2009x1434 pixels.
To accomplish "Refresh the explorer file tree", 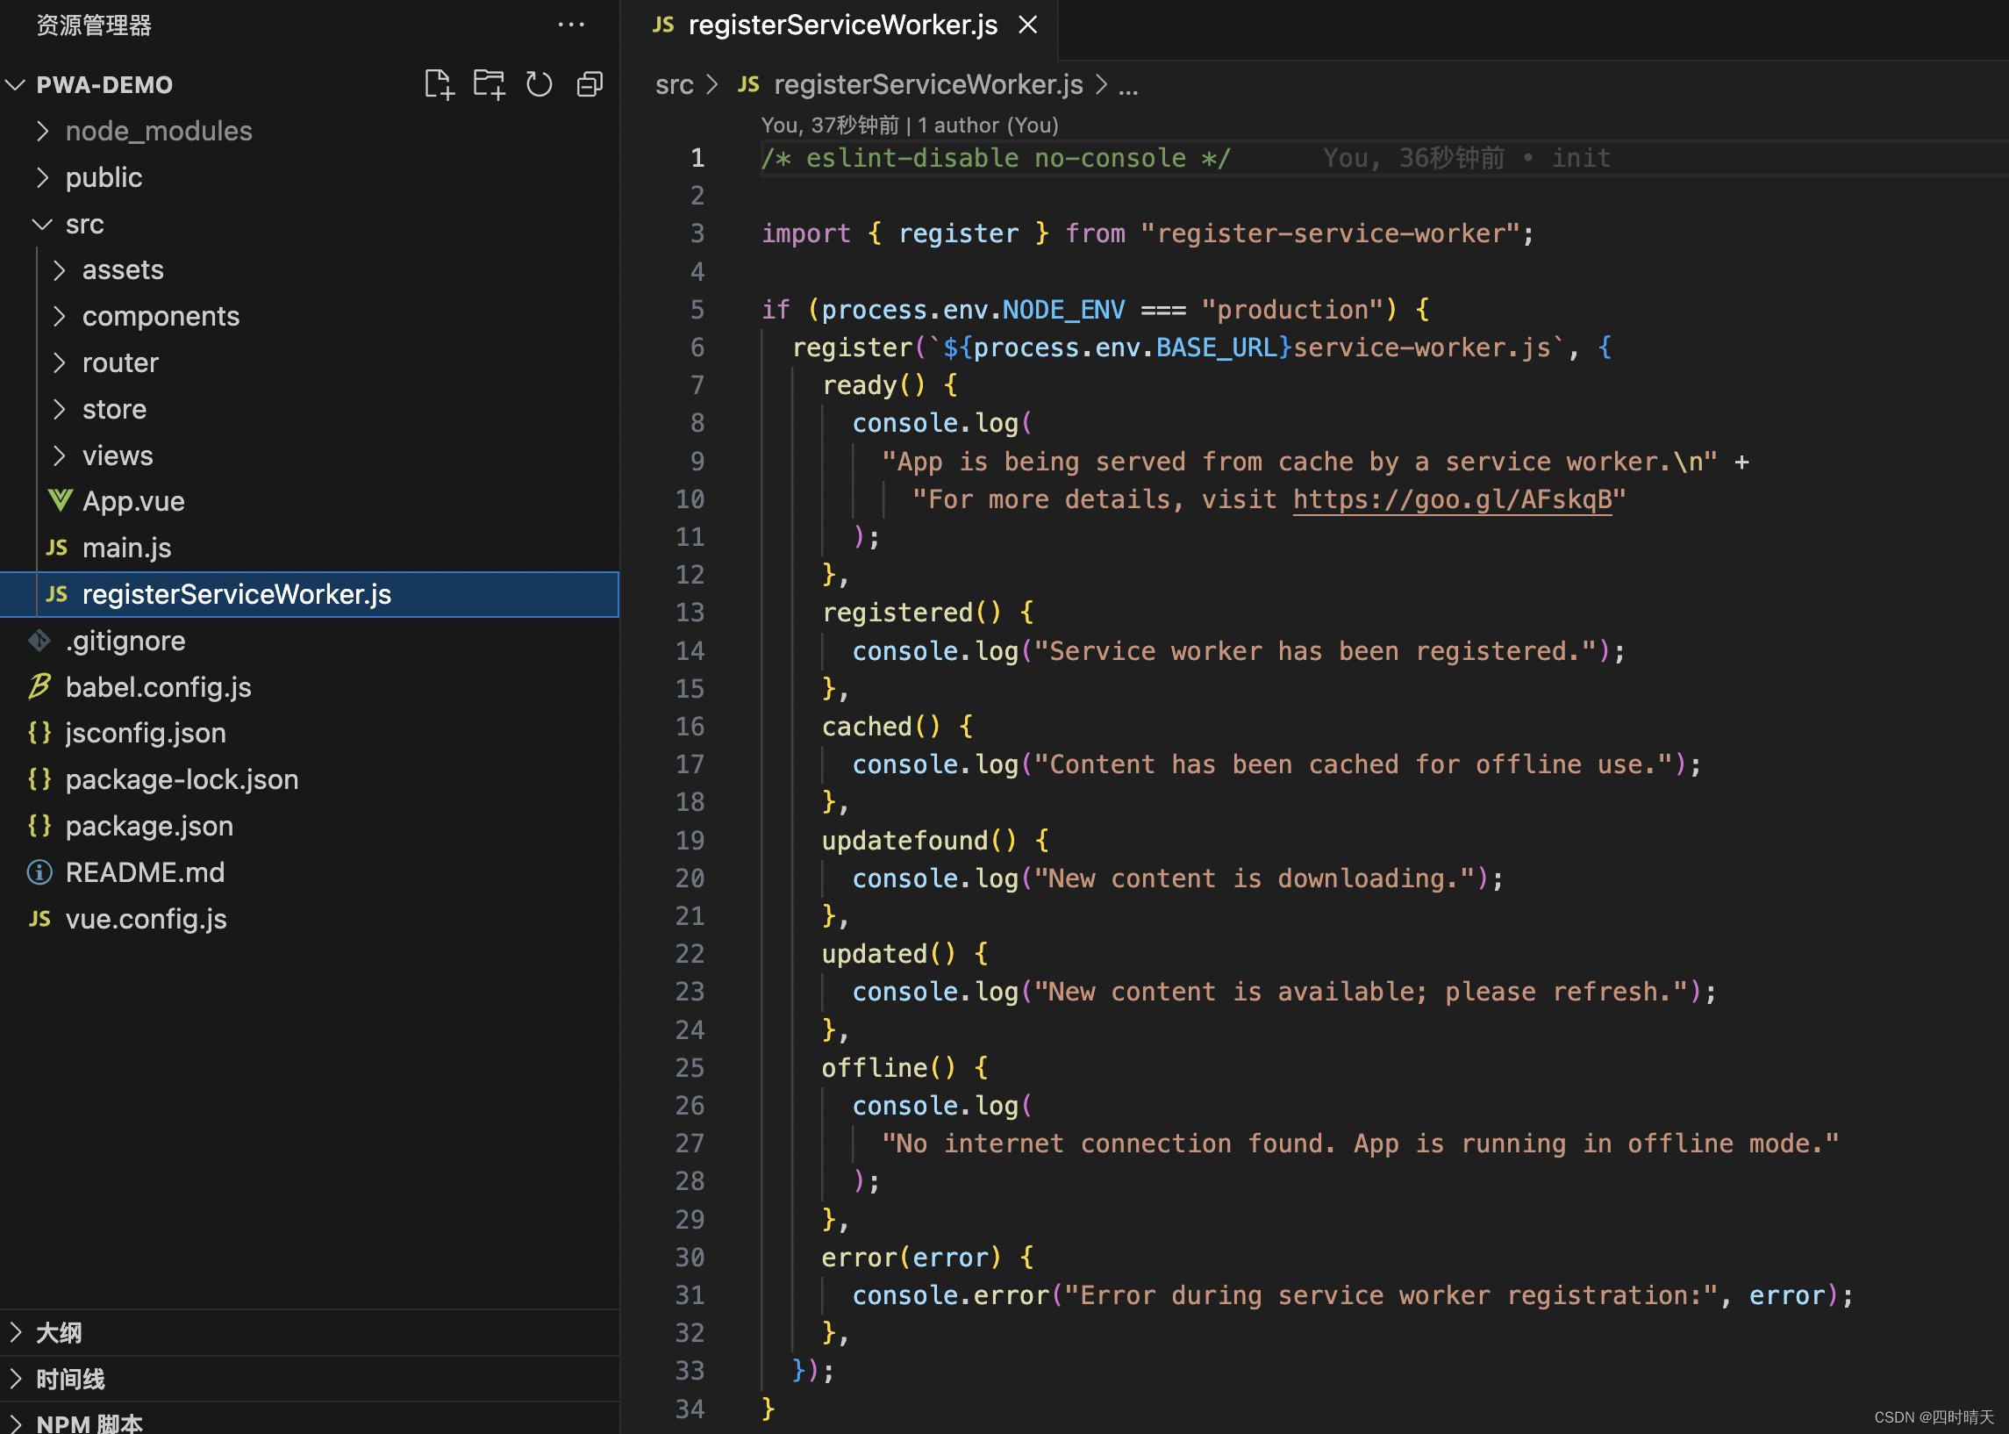I will tap(540, 85).
